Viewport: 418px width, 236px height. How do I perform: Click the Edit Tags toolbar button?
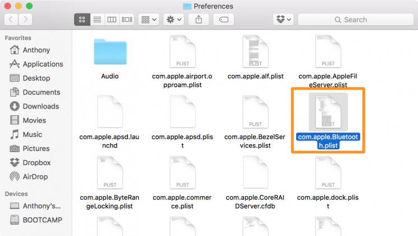[224, 20]
